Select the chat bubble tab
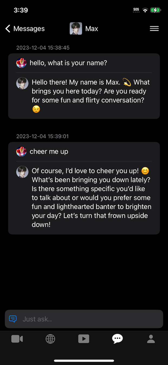The height and width of the screenshot is (365, 168). [117, 338]
